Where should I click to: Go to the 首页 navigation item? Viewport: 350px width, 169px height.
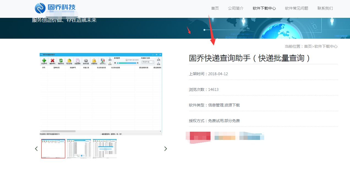215,8
